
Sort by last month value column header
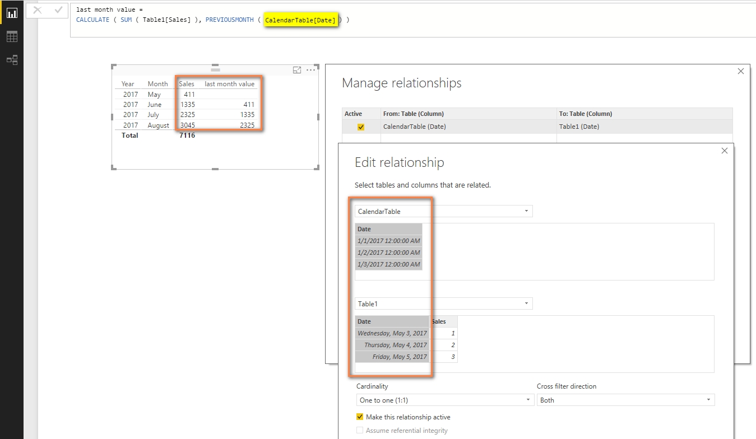tap(229, 84)
